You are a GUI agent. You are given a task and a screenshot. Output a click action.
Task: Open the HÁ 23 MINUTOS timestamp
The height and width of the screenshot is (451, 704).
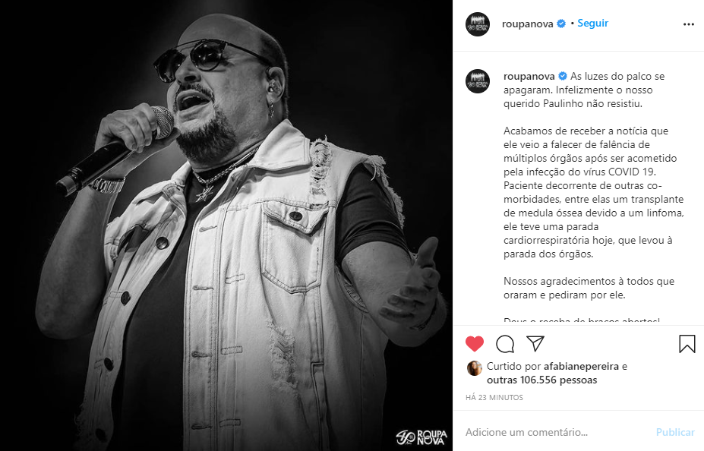click(x=494, y=398)
